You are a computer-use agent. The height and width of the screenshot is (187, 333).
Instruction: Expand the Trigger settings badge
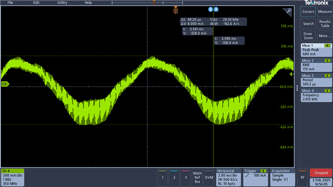(255, 177)
